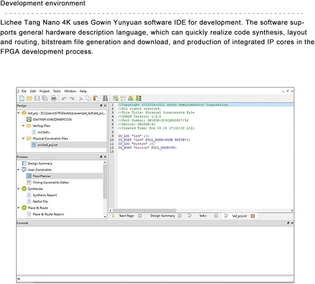315x284 pixels.
Task: Switch to the Start Page tab
Action: coord(126,216)
